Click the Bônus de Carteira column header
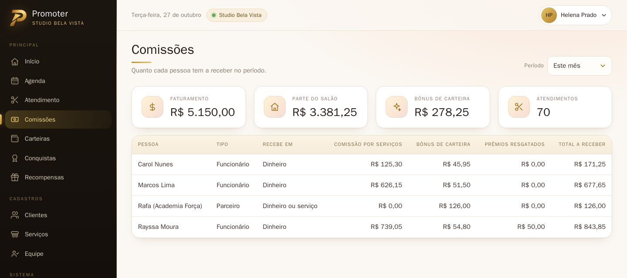This screenshot has width=627, height=278. [x=443, y=144]
